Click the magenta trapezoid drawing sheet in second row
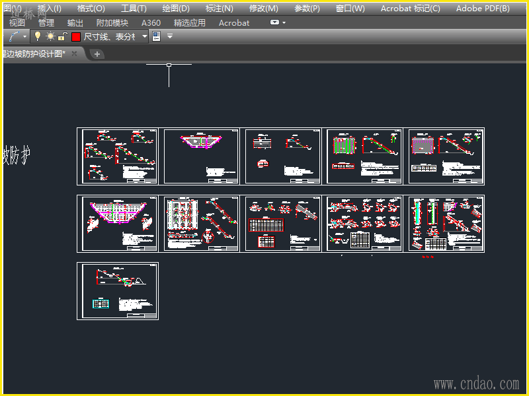Viewport: 529px width, 396px height. point(118,224)
